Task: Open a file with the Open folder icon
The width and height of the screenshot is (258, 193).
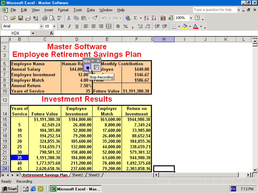Action: pos(13,18)
